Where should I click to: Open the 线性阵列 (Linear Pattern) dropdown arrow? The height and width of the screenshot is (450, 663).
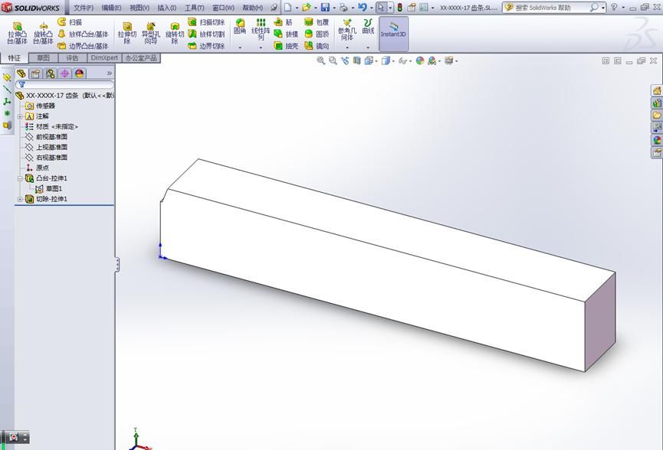click(259, 47)
